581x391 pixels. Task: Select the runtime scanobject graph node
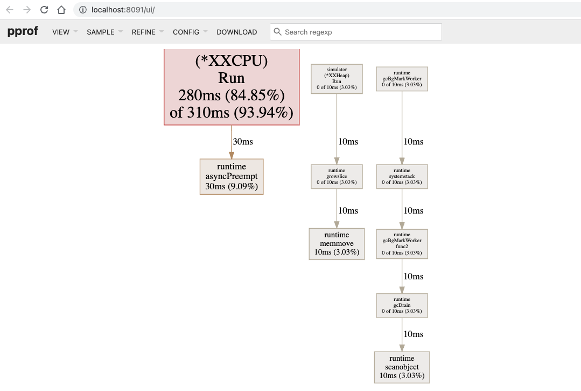tap(402, 367)
